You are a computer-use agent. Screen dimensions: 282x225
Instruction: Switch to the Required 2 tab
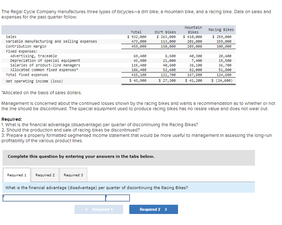[x=45, y=175]
